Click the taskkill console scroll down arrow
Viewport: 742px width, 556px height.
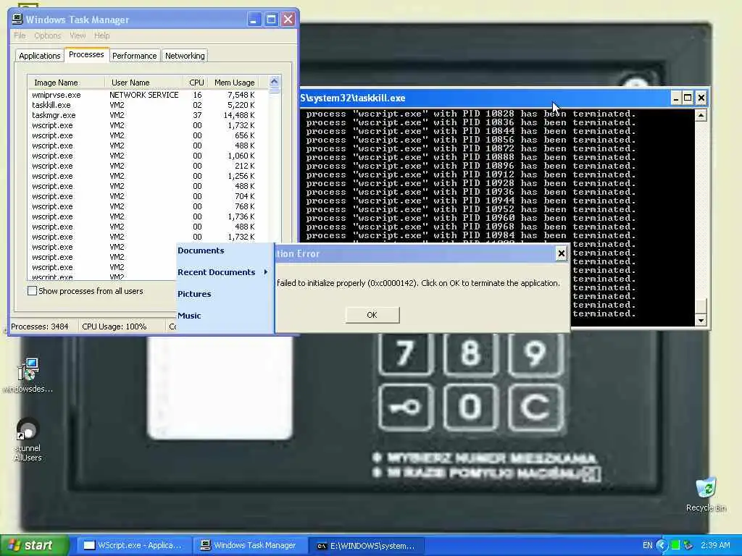click(x=701, y=320)
